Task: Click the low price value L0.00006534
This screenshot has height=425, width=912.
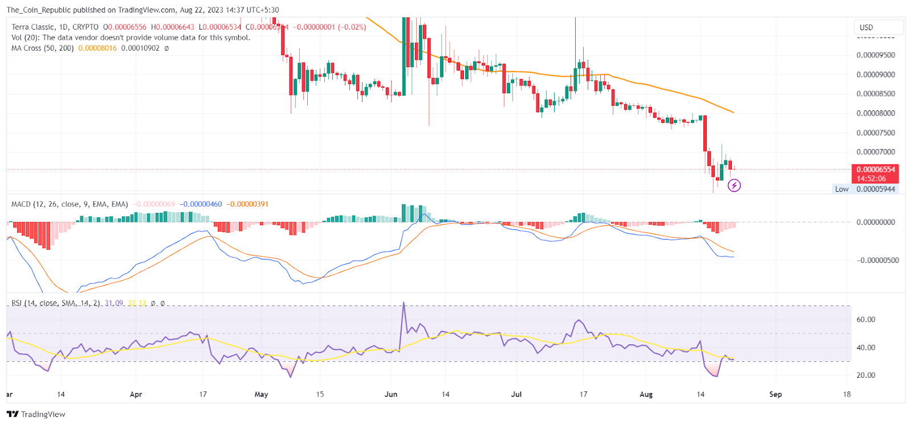Action: (220, 27)
